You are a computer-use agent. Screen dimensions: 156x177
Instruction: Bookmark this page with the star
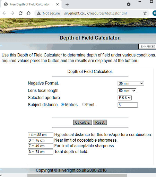click(x=145, y=13)
